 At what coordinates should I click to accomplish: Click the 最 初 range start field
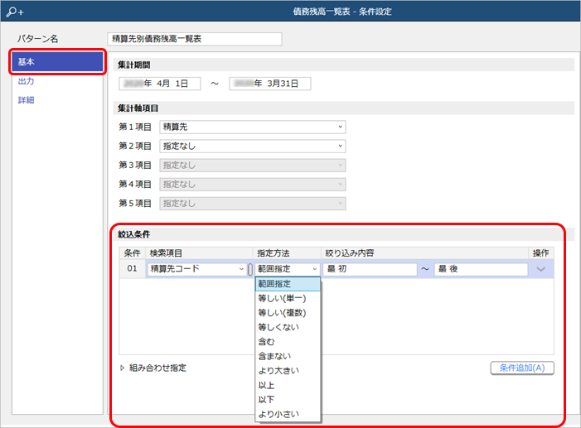[370, 269]
